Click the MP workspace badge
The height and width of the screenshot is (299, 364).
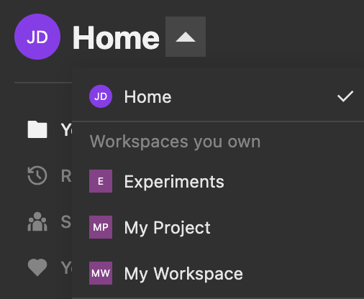click(101, 227)
